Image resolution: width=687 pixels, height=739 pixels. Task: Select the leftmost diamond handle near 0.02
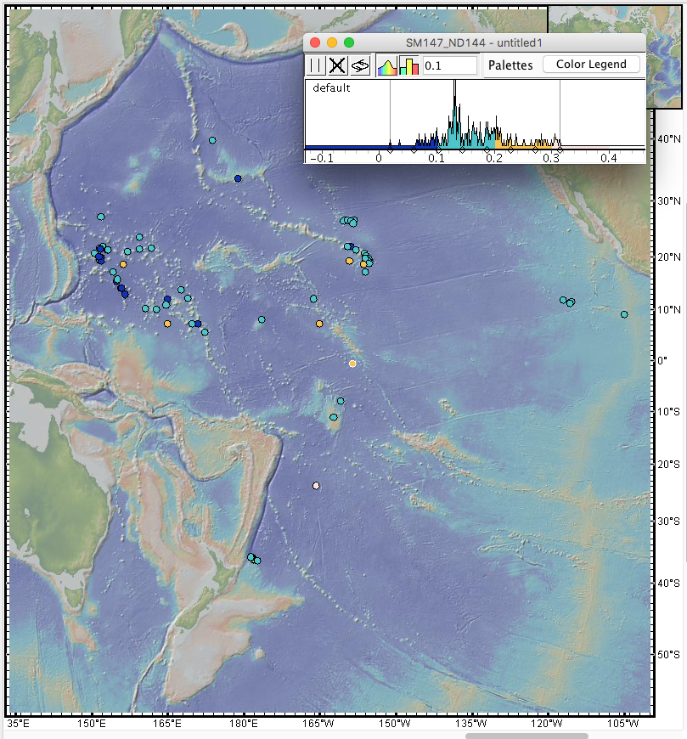coord(390,149)
